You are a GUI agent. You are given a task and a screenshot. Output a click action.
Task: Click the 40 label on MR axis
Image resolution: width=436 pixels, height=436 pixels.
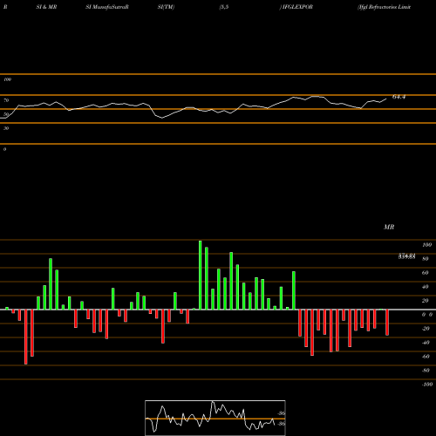pyautogui.click(x=426, y=287)
